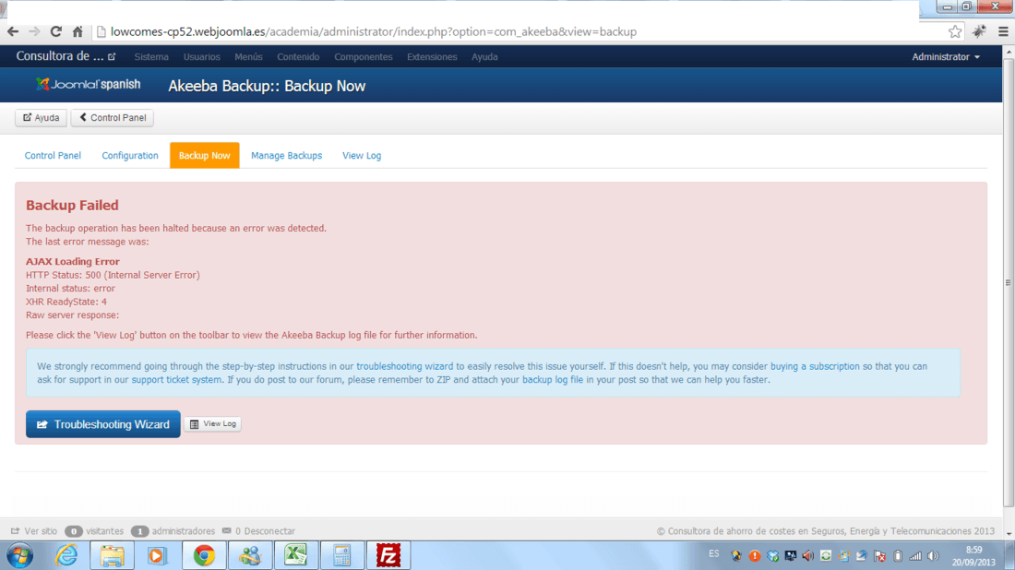Click the network signal bars tray icon

915,556
